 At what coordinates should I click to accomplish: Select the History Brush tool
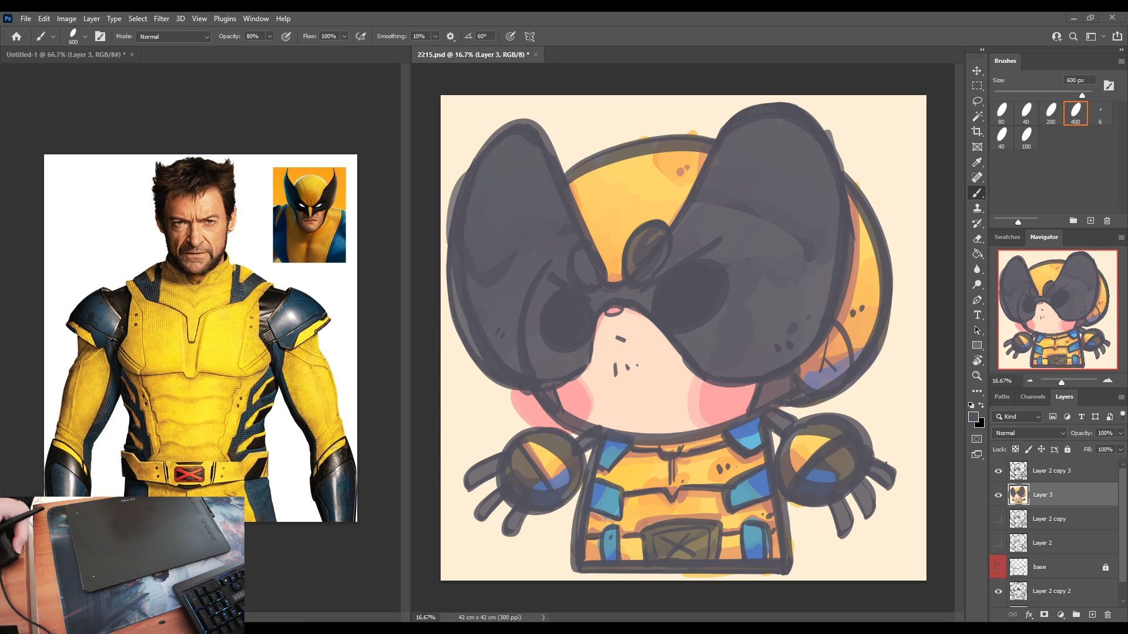pos(977,223)
